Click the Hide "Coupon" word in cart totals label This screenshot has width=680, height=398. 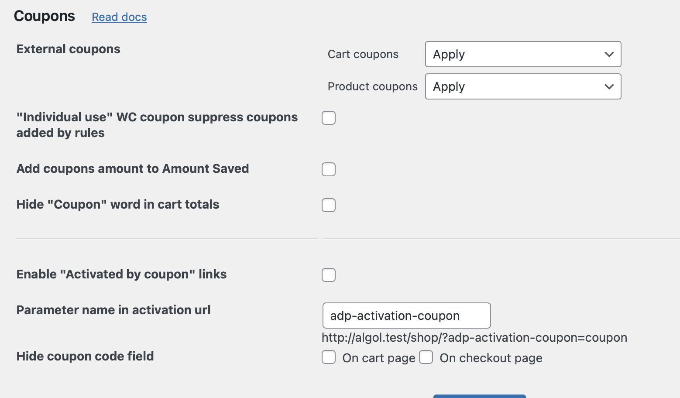coord(118,204)
